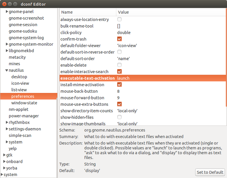
Task: Edit mouse-back-button value 8
Action: 118,91
